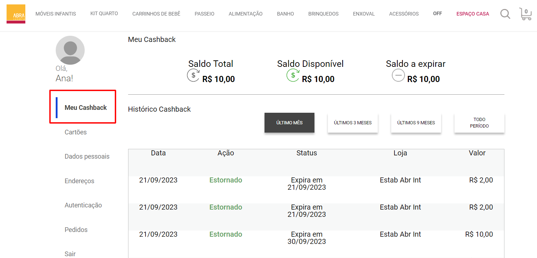537x258 pixels.
Task: Open the Endereços page
Action: pos(79,181)
